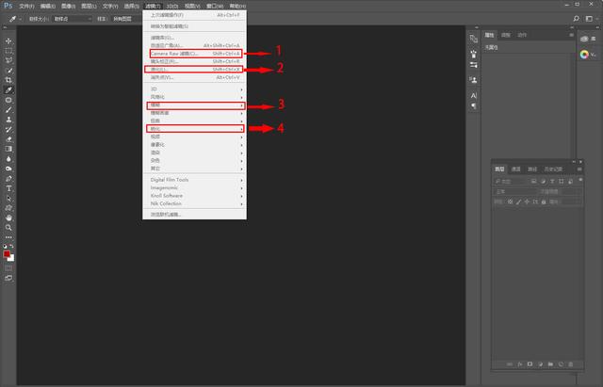The height and width of the screenshot is (387, 603).
Task: Select the Path Selection tool
Action: point(8,199)
